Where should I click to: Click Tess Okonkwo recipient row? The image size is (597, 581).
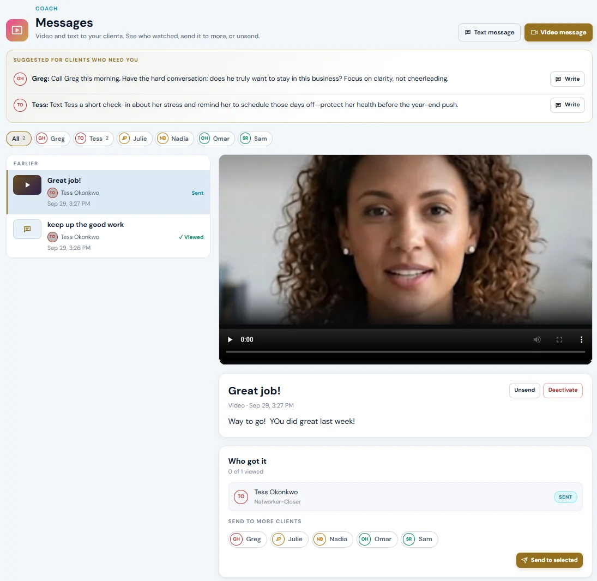click(405, 497)
